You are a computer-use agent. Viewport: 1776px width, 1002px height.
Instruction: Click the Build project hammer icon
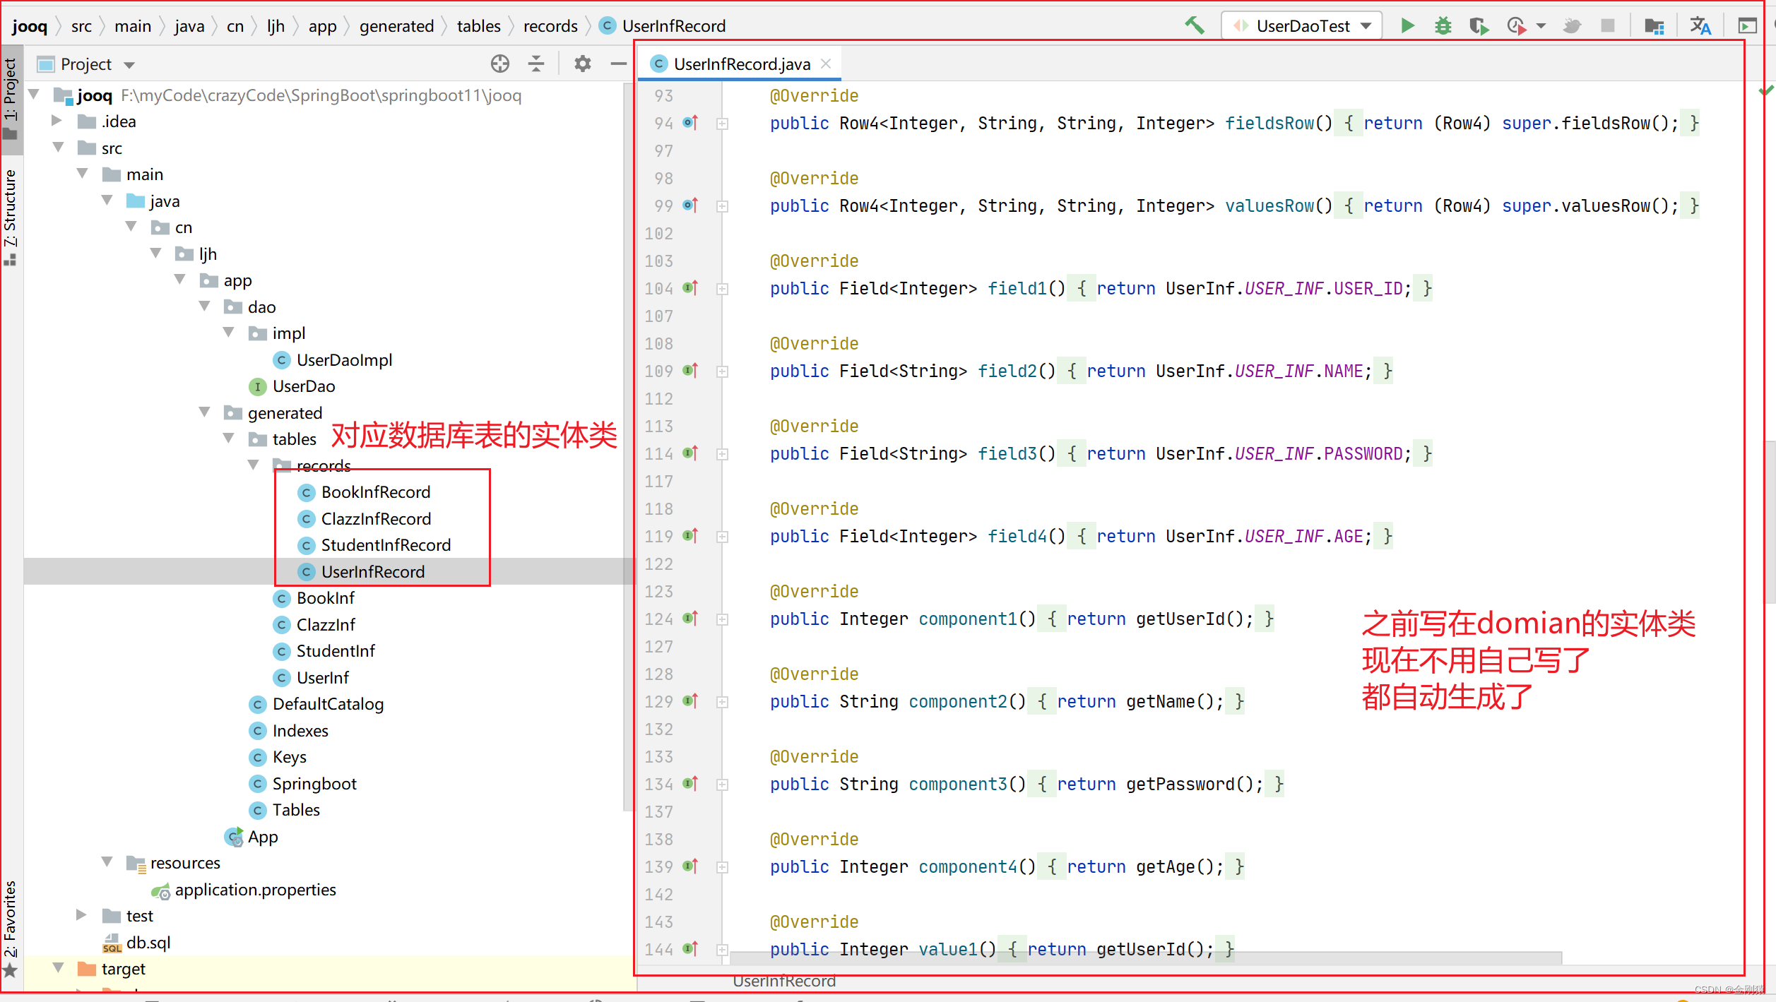[1194, 26]
